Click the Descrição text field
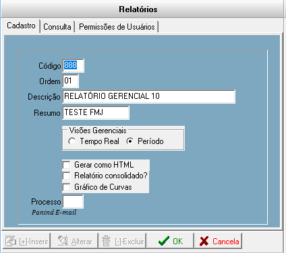The height and width of the screenshot is (253, 286). pyautogui.click(x=148, y=96)
